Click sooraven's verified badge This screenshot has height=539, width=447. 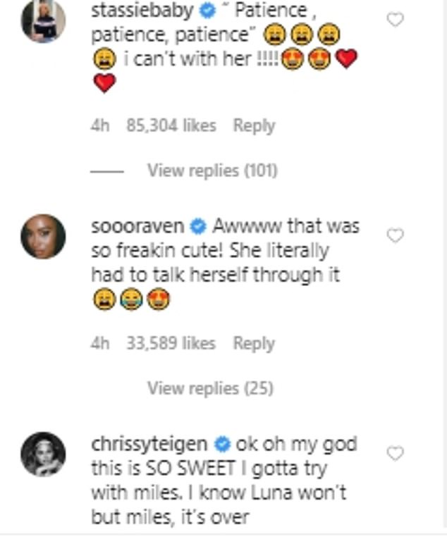(199, 228)
